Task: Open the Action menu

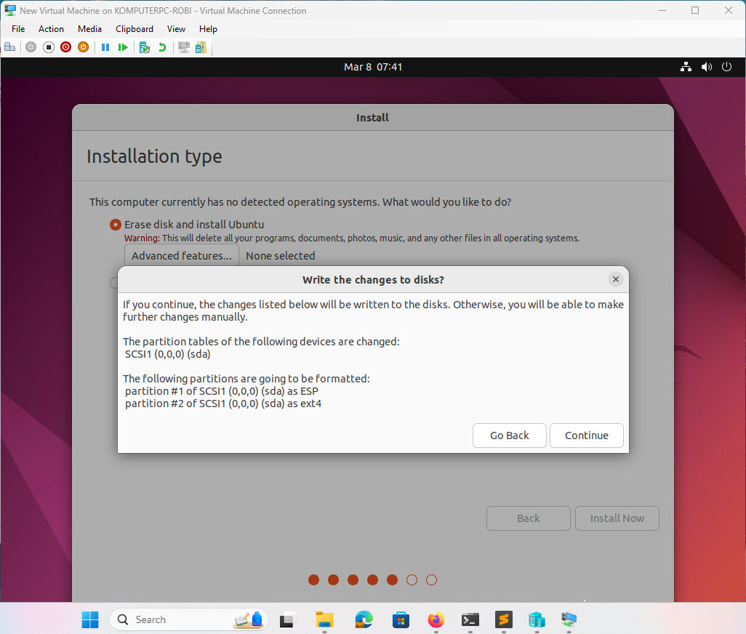Action: click(51, 29)
